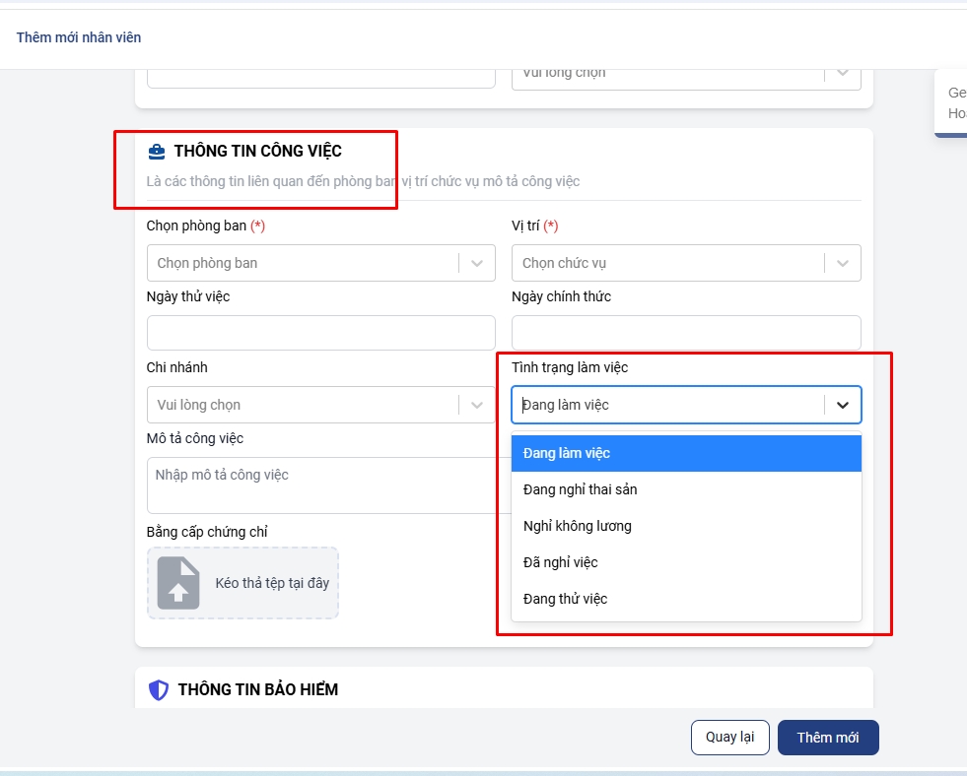Viewport: 967px width, 776px height.
Task: Click the file upload icon in drop zone
Action: pos(178,583)
